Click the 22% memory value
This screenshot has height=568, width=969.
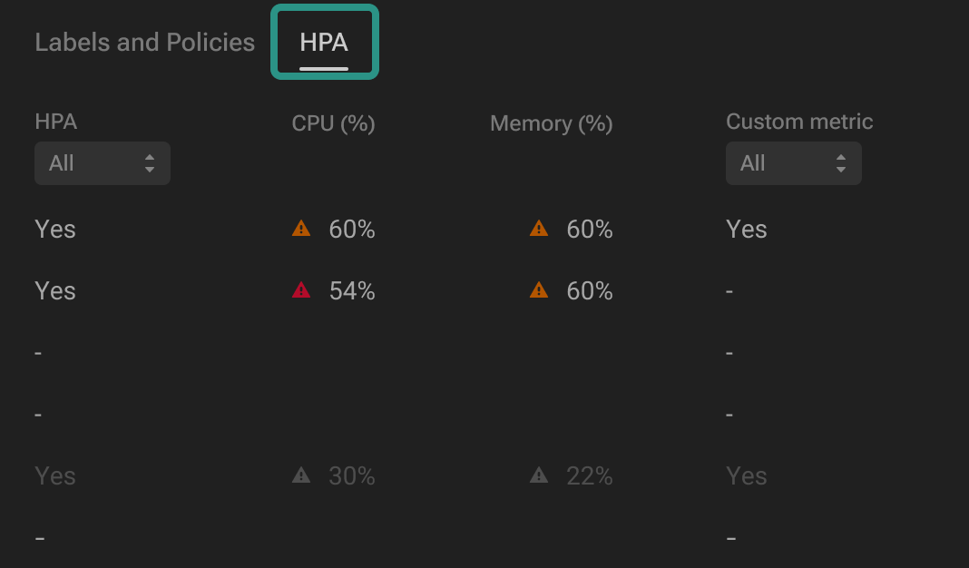(590, 475)
